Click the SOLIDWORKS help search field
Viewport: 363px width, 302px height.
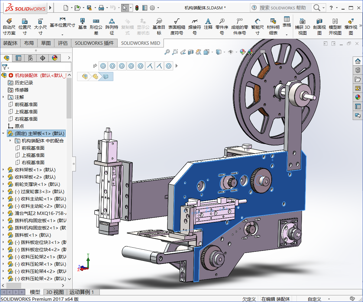pos(285,8)
